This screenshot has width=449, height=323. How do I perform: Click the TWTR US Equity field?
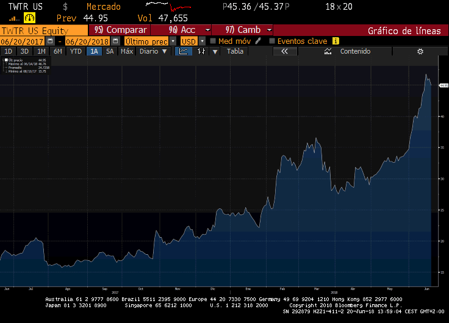(44, 30)
